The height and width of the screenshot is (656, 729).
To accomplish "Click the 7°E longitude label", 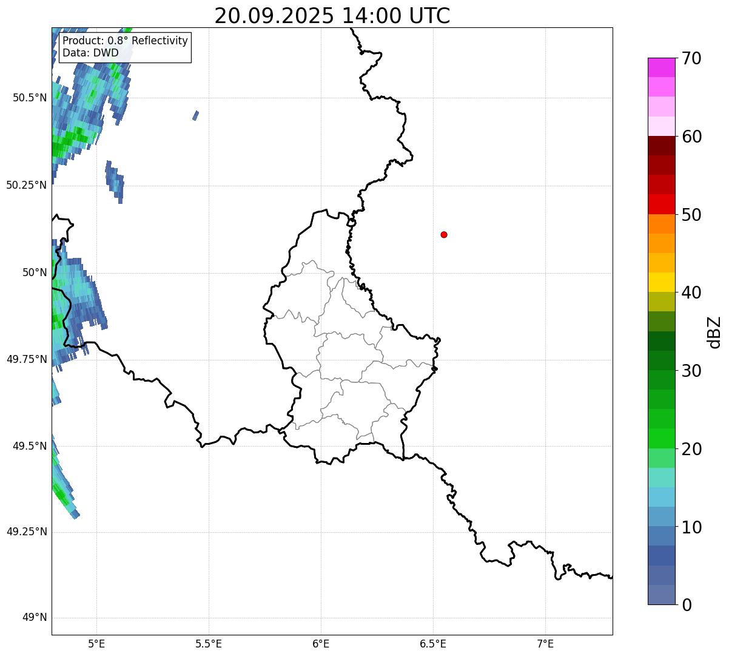I will click(545, 644).
